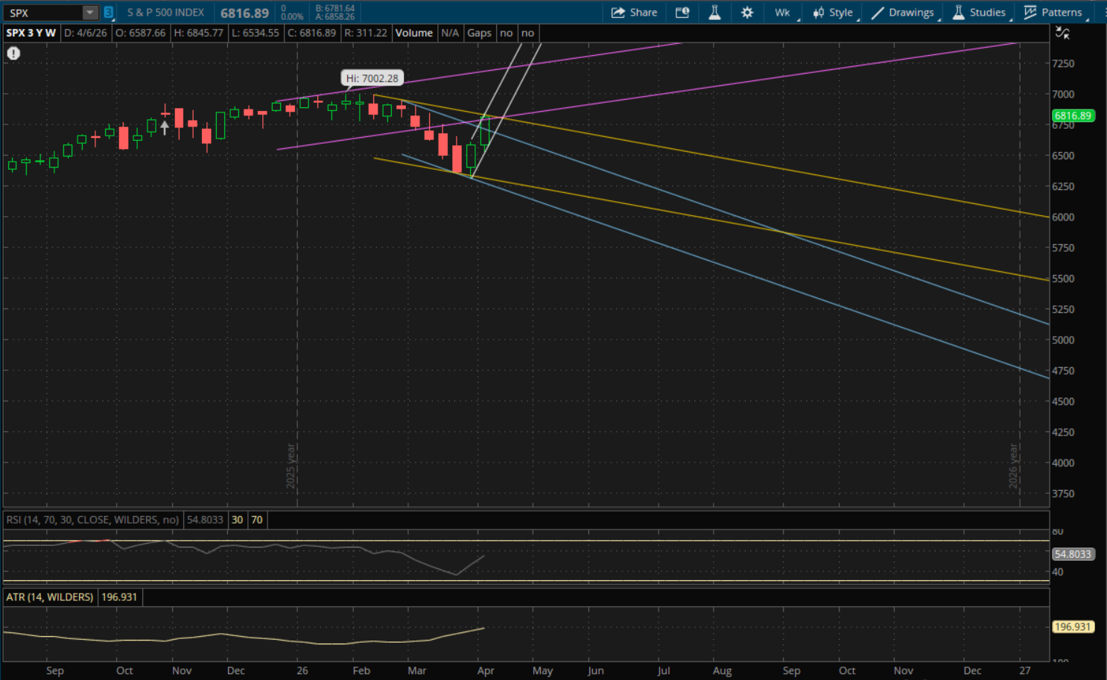Click the blue symbol link number icon
The width and height of the screenshot is (1107, 680).
click(x=109, y=12)
